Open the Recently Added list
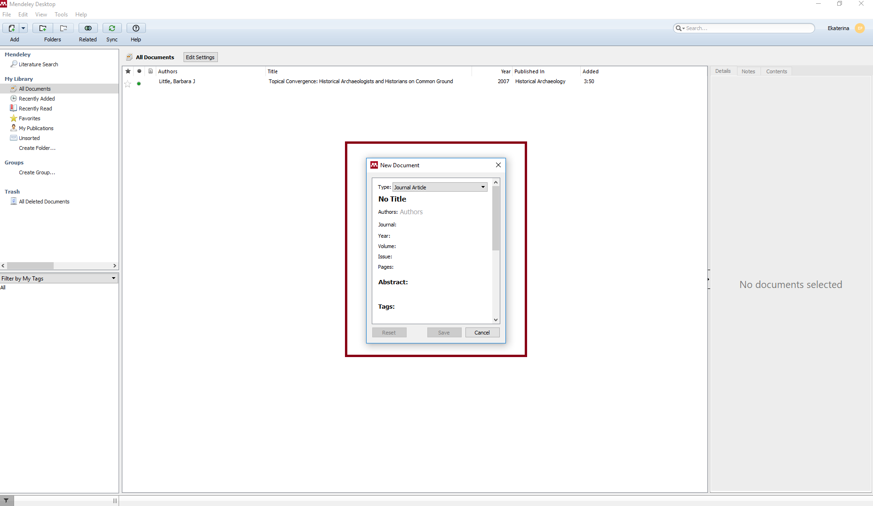 click(x=37, y=99)
